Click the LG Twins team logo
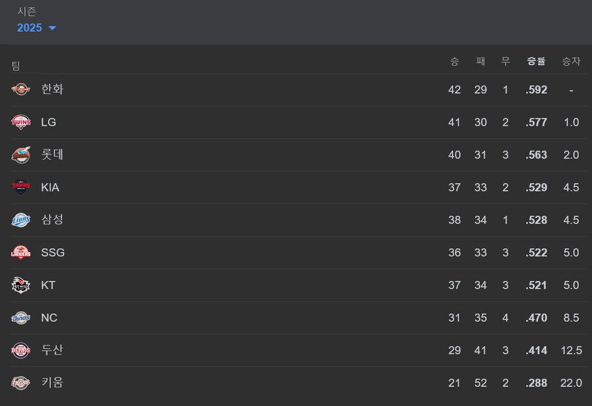 pyautogui.click(x=21, y=122)
